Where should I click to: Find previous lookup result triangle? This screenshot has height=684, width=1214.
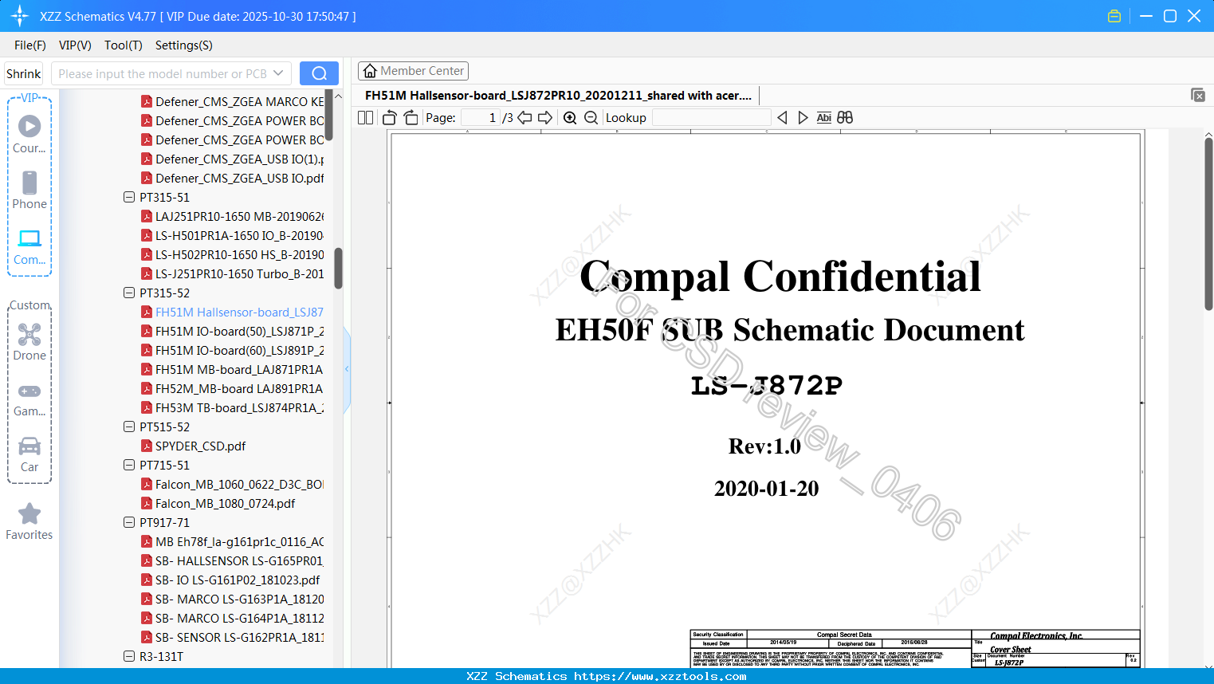(x=782, y=118)
